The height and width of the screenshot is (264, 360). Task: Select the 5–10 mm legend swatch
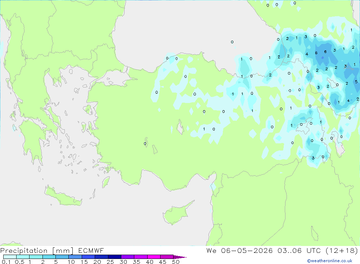coord(62,257)
